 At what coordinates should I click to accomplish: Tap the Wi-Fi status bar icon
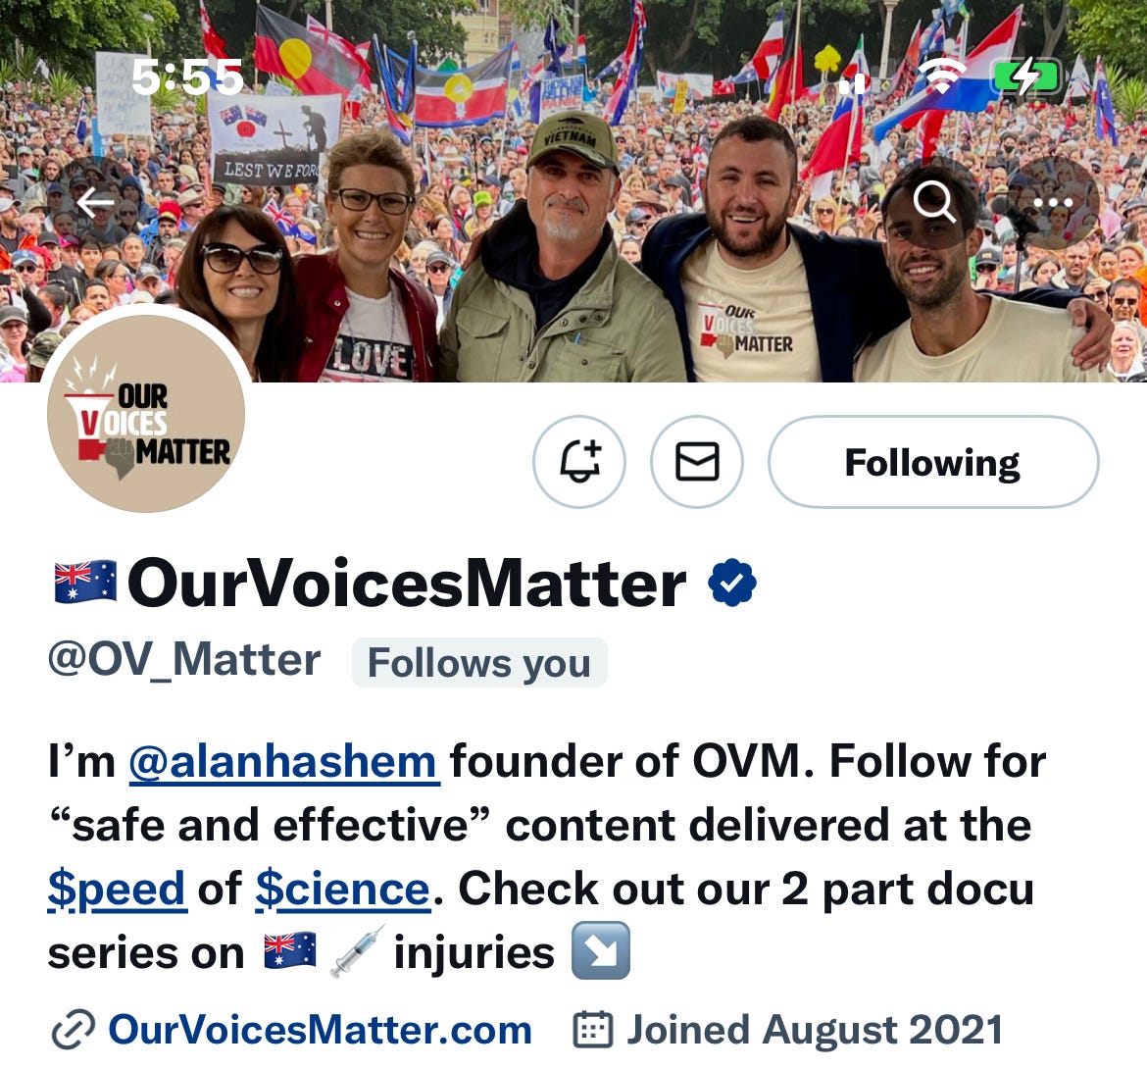pos(942,76)
